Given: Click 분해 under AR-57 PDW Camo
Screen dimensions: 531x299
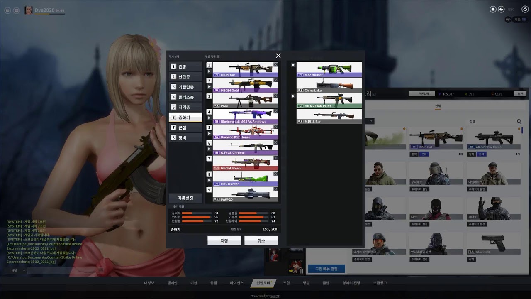Looking at the screenshot, I should coord(482,154).
